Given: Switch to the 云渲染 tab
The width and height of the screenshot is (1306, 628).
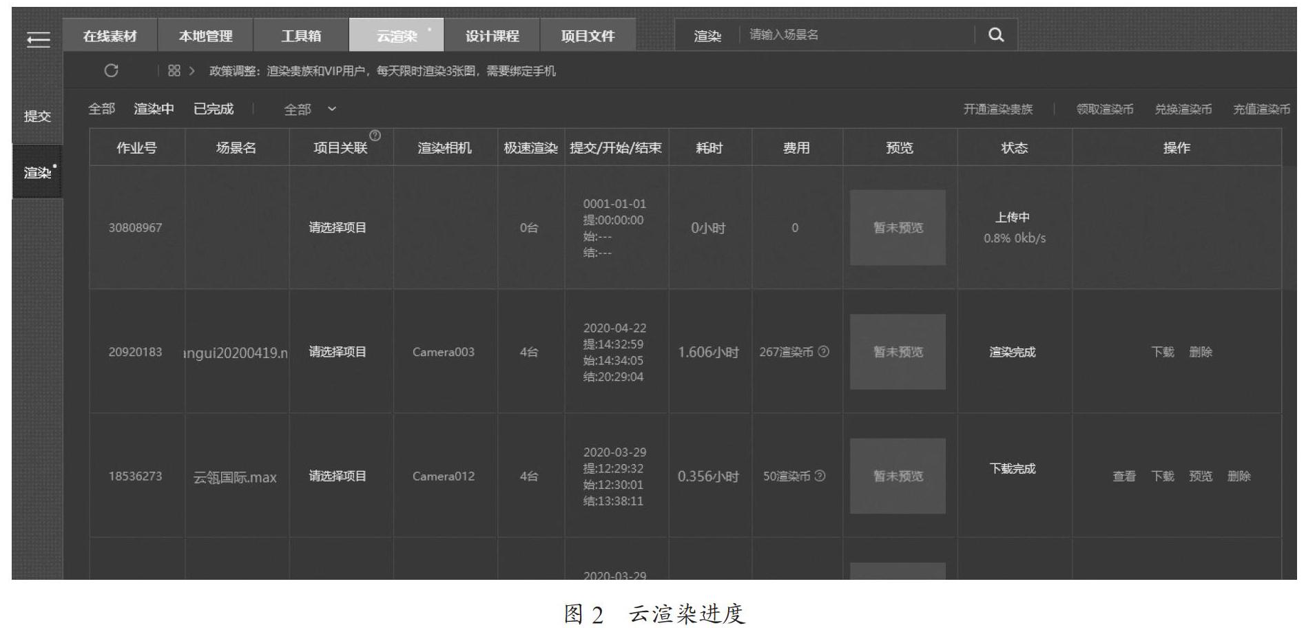Looking at the screenshot, I should [x=397, y=36].
